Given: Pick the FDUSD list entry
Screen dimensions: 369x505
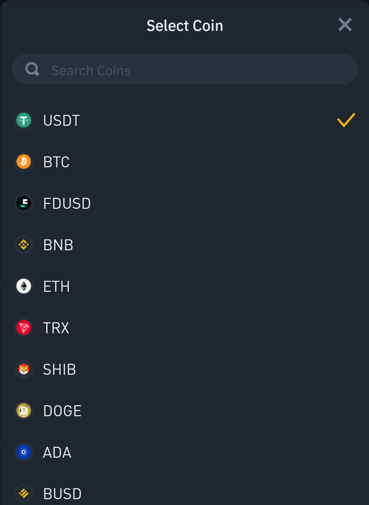Looking at the screenshot, I should tap(185, 203).
